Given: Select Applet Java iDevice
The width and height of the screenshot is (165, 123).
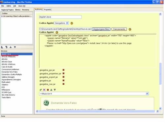Looking at the screenshot, I should click(x=17, y=54).
